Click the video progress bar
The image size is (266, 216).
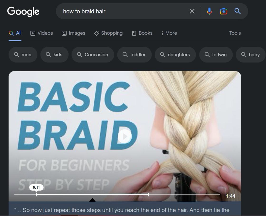pos(117,195)
